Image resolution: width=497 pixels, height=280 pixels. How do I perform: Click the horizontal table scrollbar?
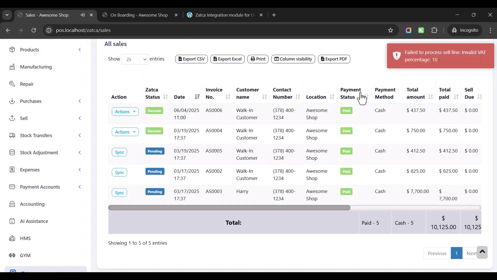229,208
